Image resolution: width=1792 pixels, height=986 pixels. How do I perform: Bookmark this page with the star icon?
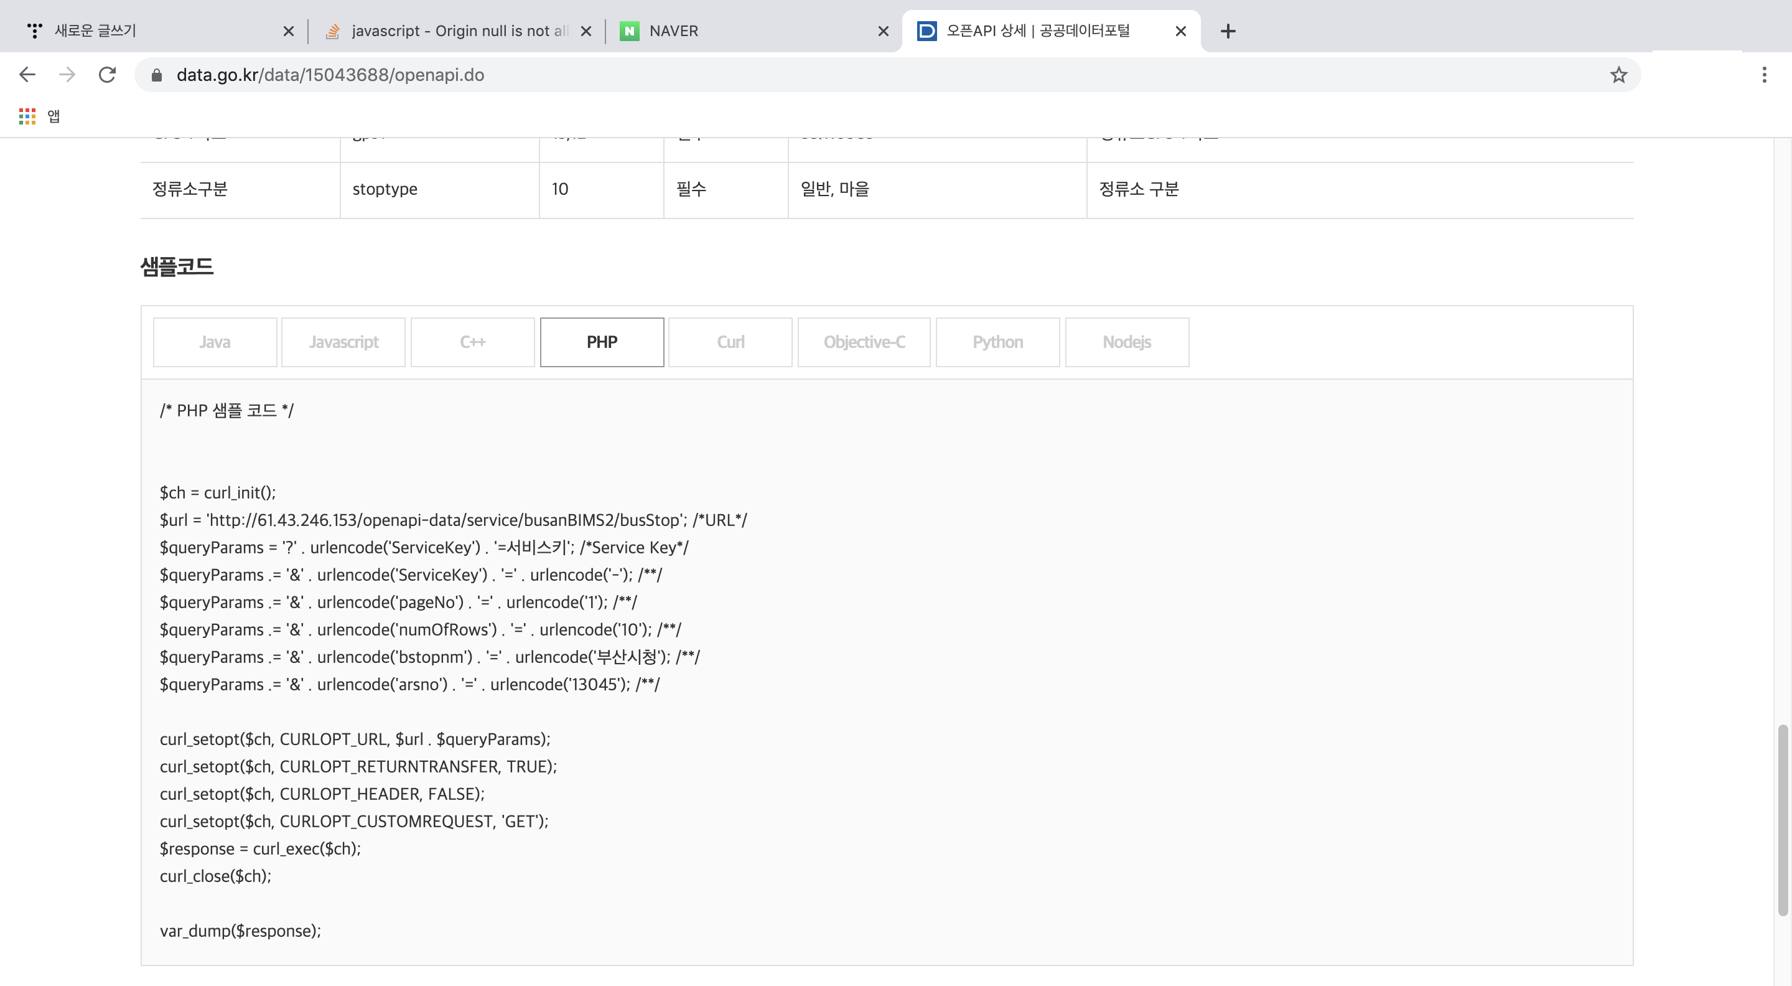click(1618, 75)
